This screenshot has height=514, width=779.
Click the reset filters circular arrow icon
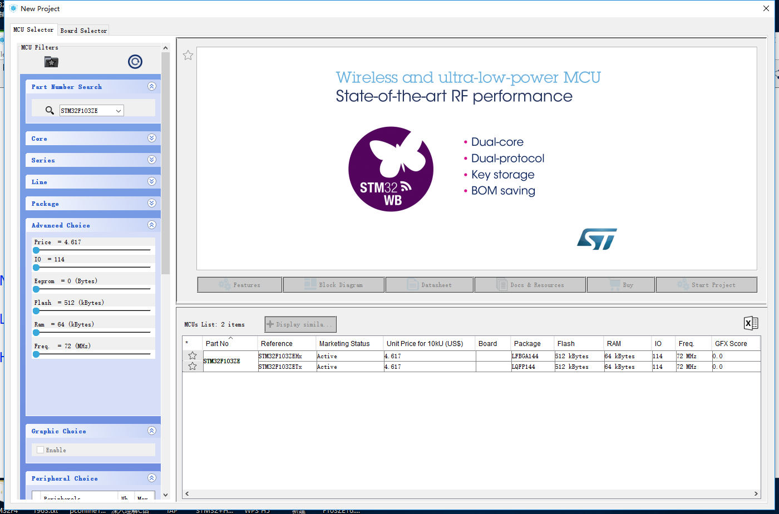click(x=135, y=62)
